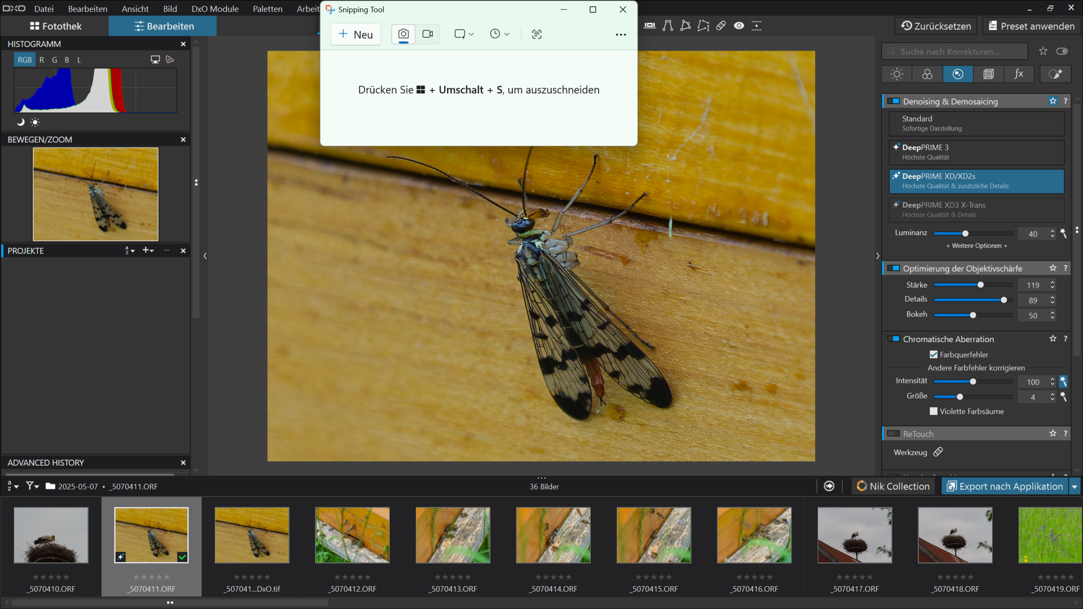Open the Color corrections palette icon
The image size is (1083, 609).
coord(927,74)
